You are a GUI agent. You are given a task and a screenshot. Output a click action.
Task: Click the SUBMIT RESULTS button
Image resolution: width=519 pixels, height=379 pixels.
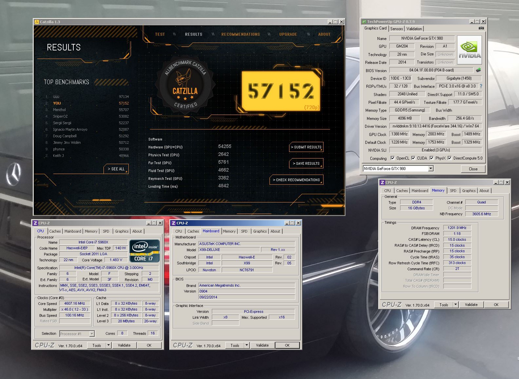click(306, 147)
